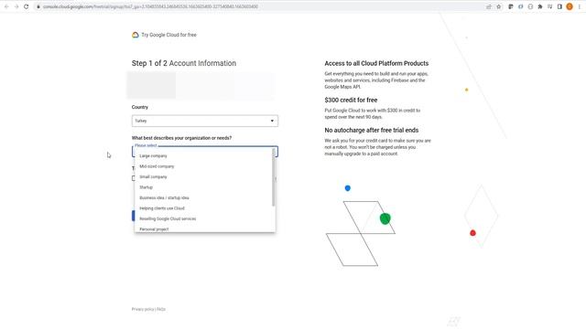
Task: Open the FAQs link
Action: pyautogui.click(x=161, y=309)
